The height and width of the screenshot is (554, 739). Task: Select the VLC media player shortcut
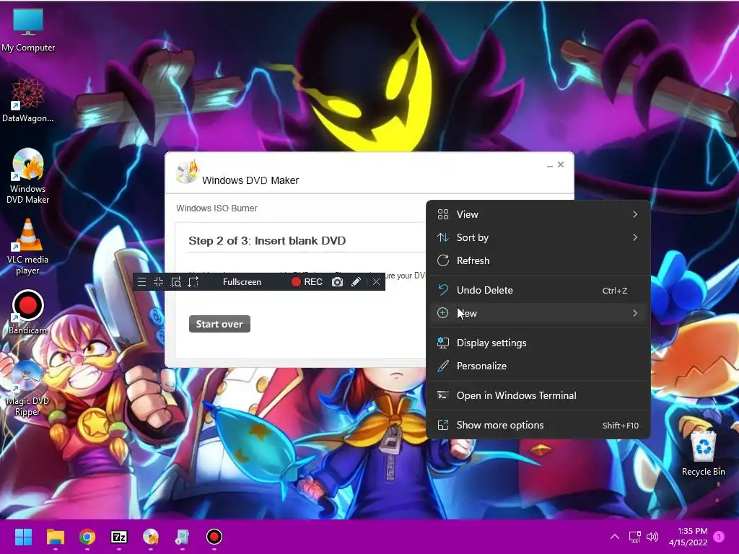pos(28,247)
